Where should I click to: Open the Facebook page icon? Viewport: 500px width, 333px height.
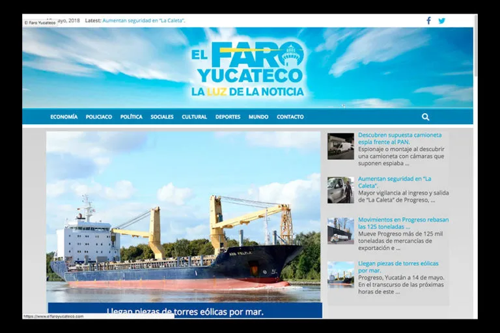[x=428, y=21]
